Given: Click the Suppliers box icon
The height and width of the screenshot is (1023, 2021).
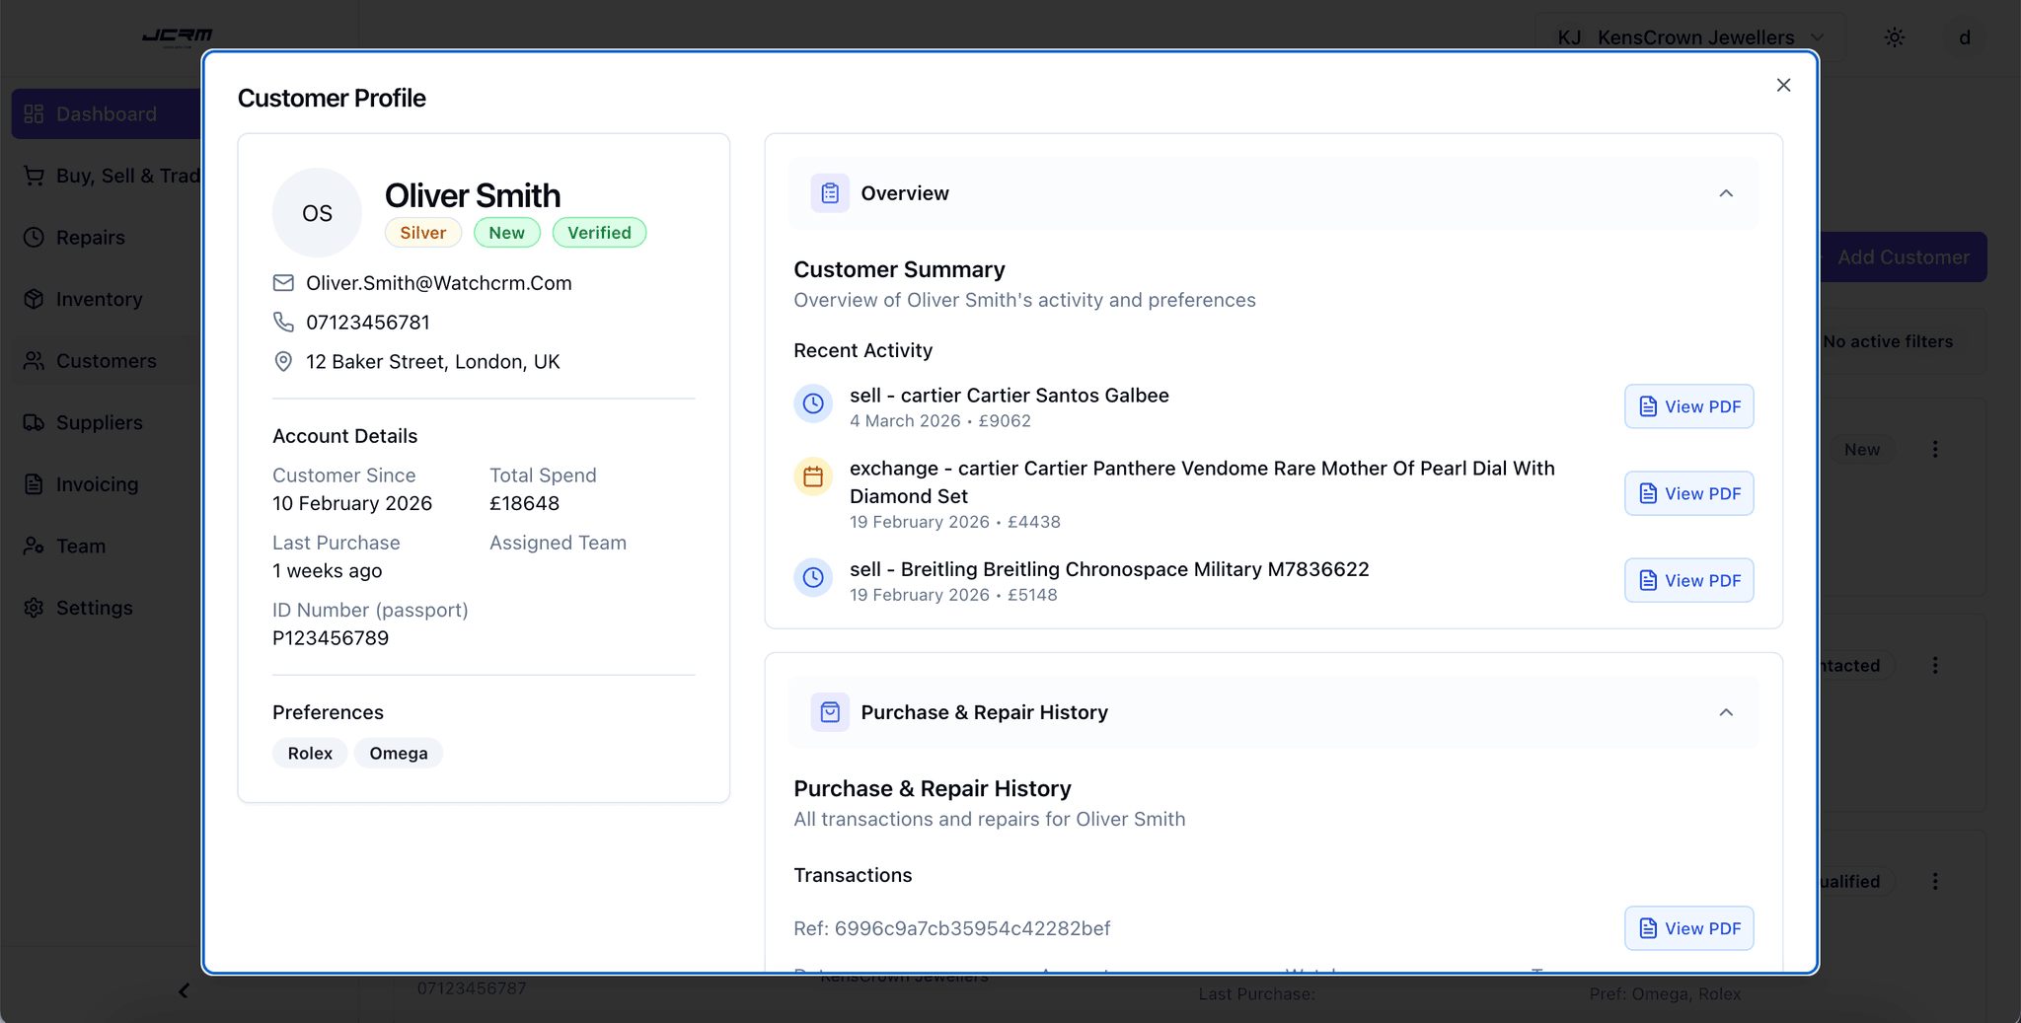Looking at the screenshot, I should click(33, 422).
